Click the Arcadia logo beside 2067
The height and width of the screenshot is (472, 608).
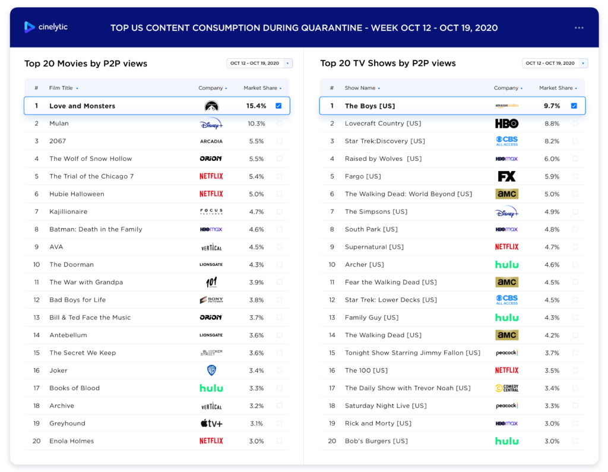pyautogui.click(x=211, y=141)
